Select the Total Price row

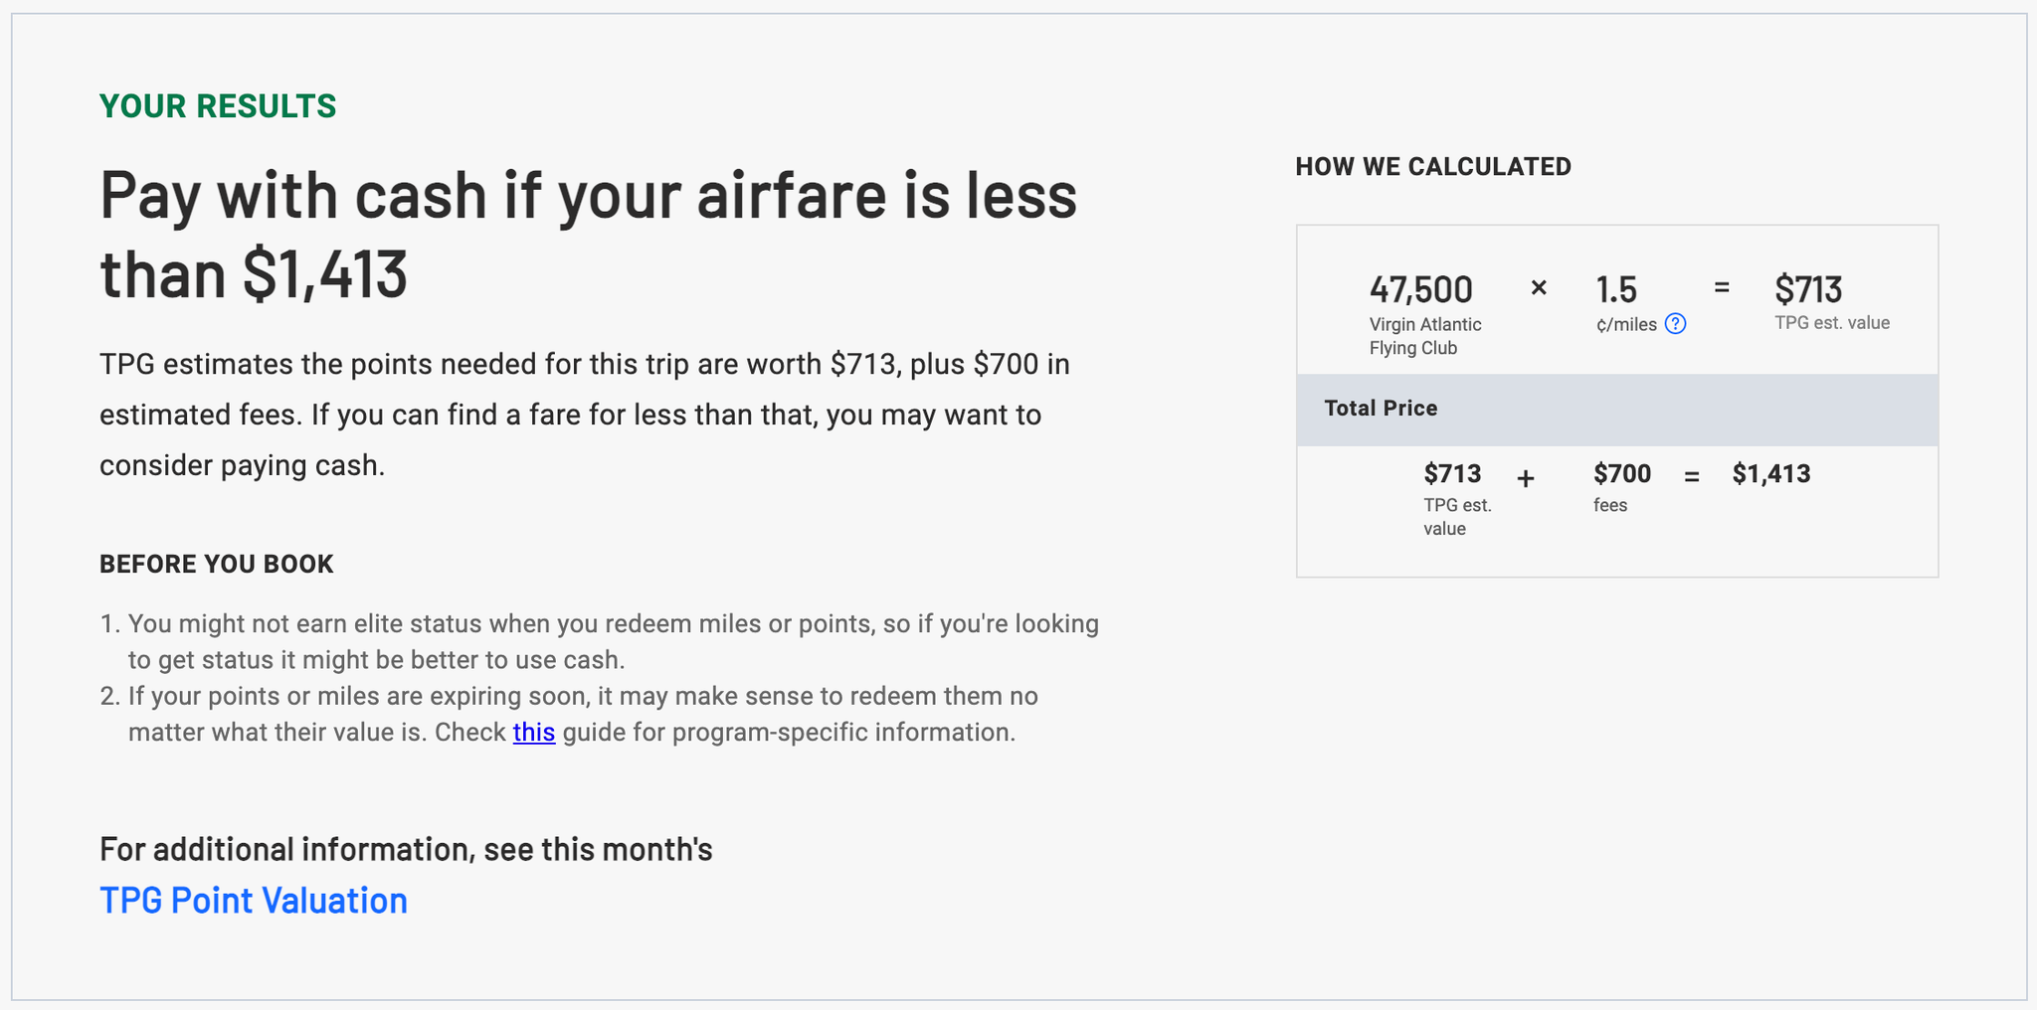[x=1615, y=408]
